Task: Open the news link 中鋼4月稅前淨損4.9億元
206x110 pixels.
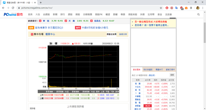Action: 95,27
